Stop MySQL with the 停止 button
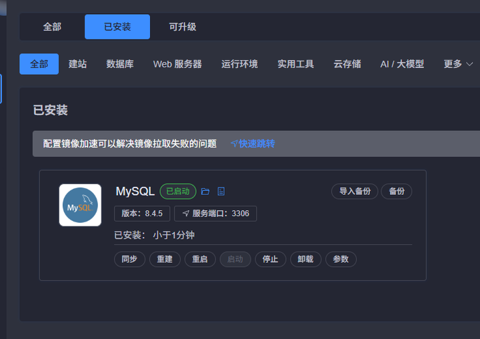This screenshot has height=339, width=480. 270,260
